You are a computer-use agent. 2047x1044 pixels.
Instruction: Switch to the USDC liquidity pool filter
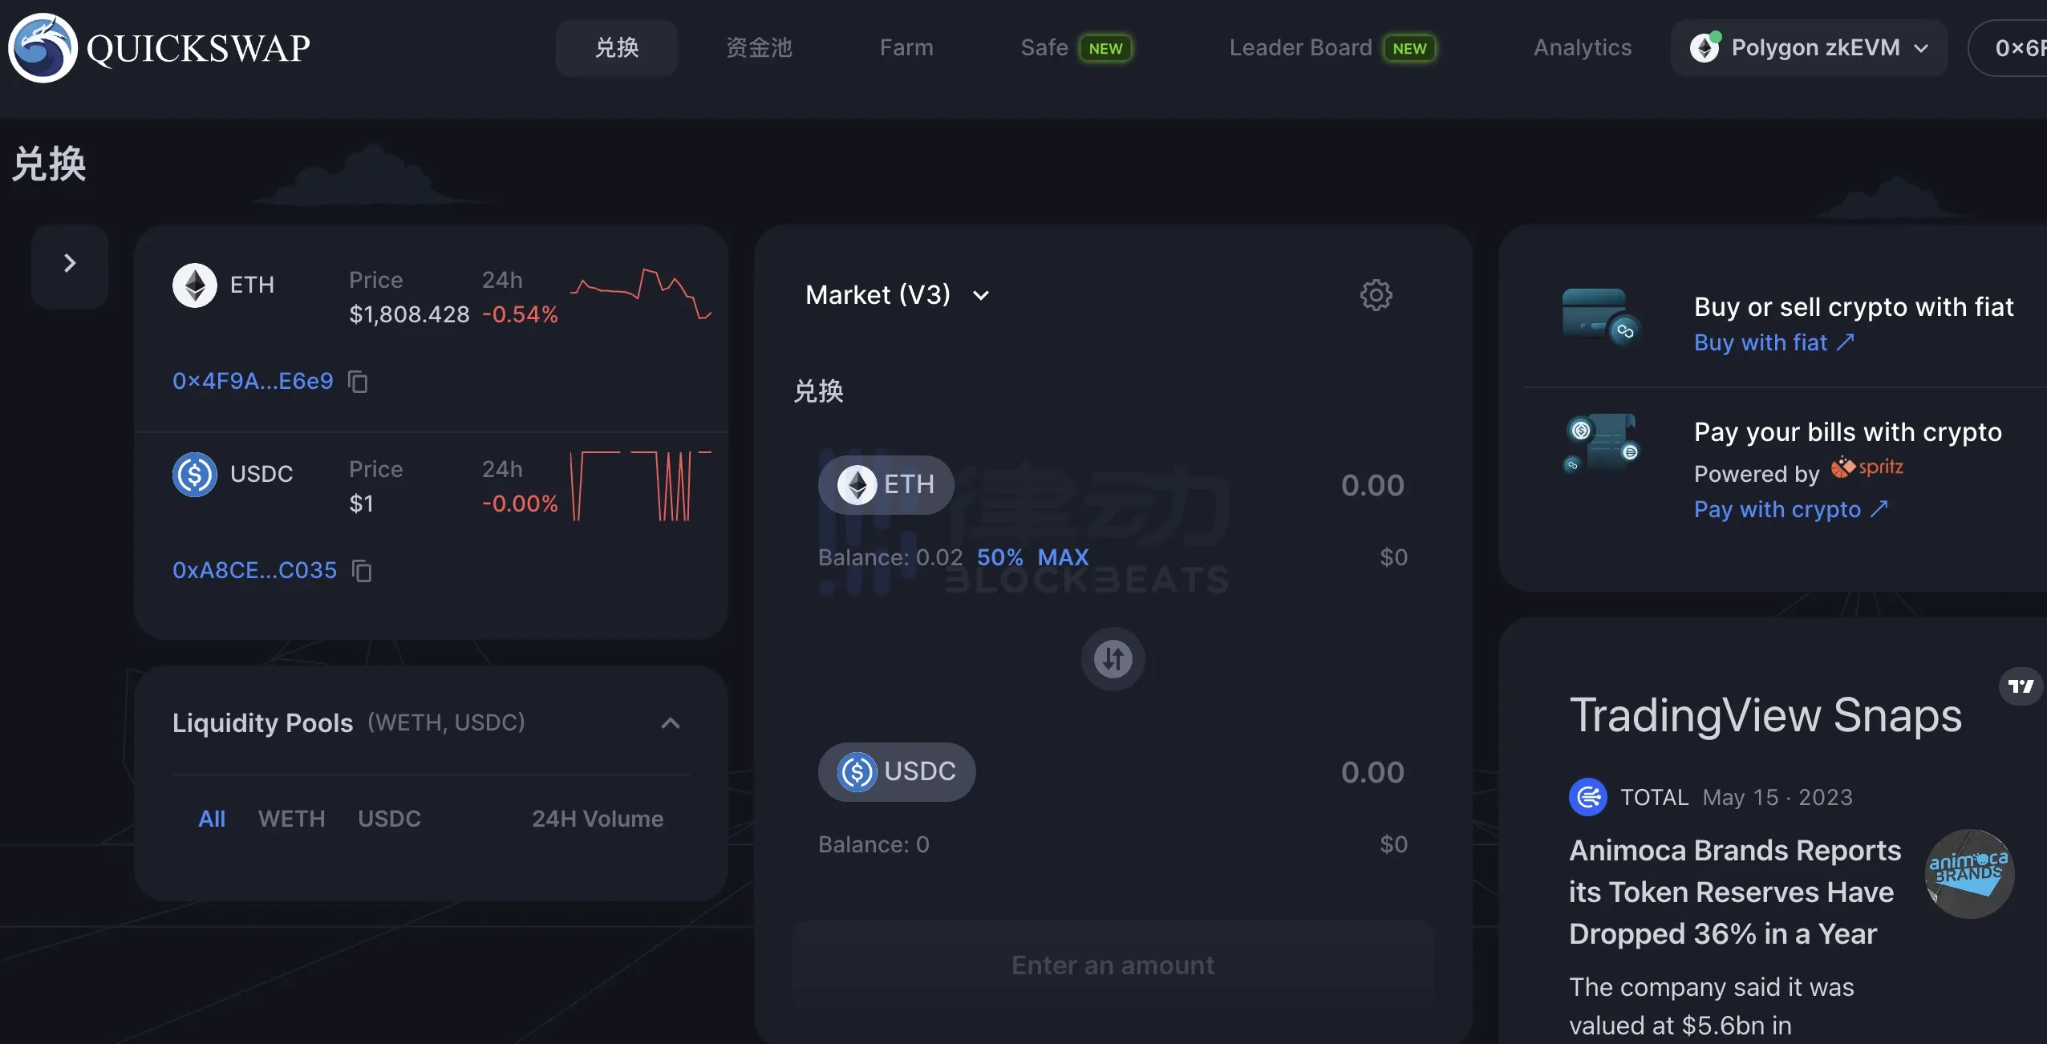click(387, 819)
